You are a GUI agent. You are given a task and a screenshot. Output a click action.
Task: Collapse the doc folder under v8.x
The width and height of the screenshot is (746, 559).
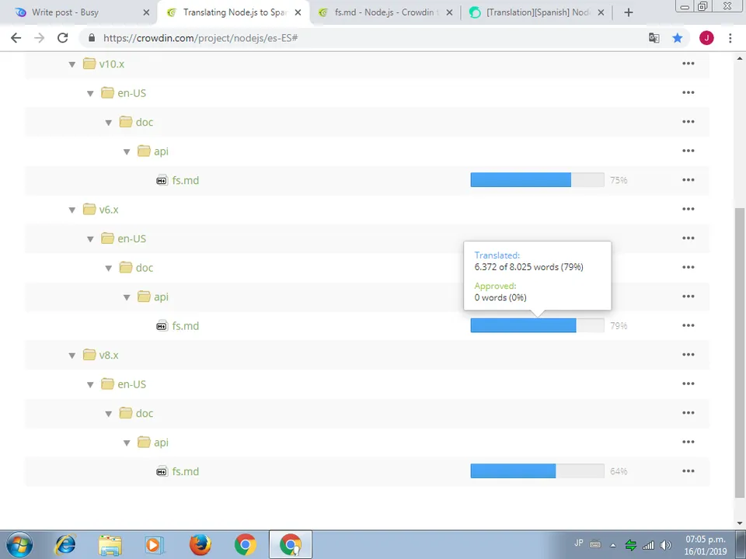click(109, 414)
